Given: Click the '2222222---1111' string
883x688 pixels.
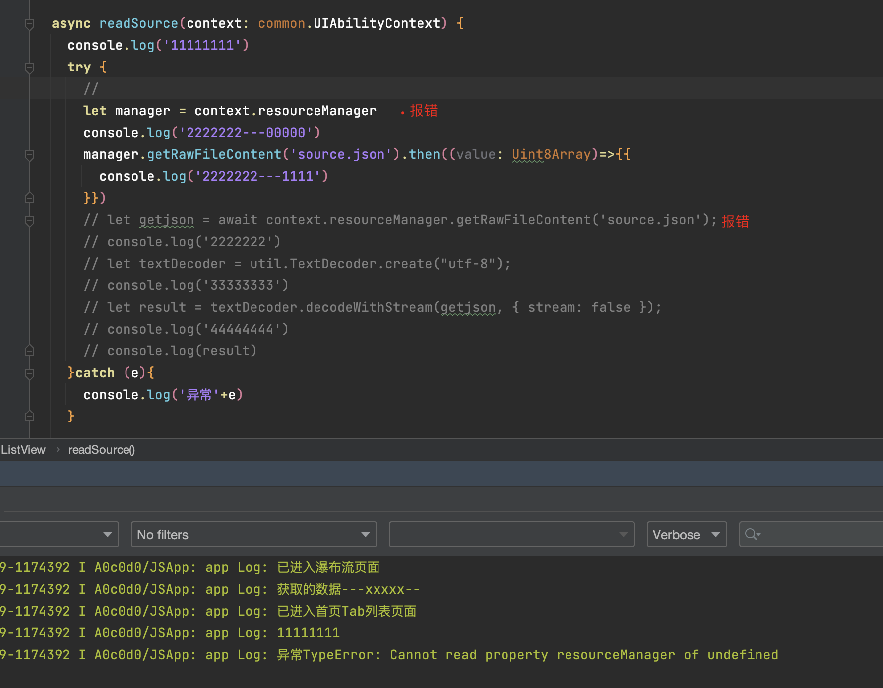Looking at the screenshot, I should pyautogui.click(x=258, y=176).
